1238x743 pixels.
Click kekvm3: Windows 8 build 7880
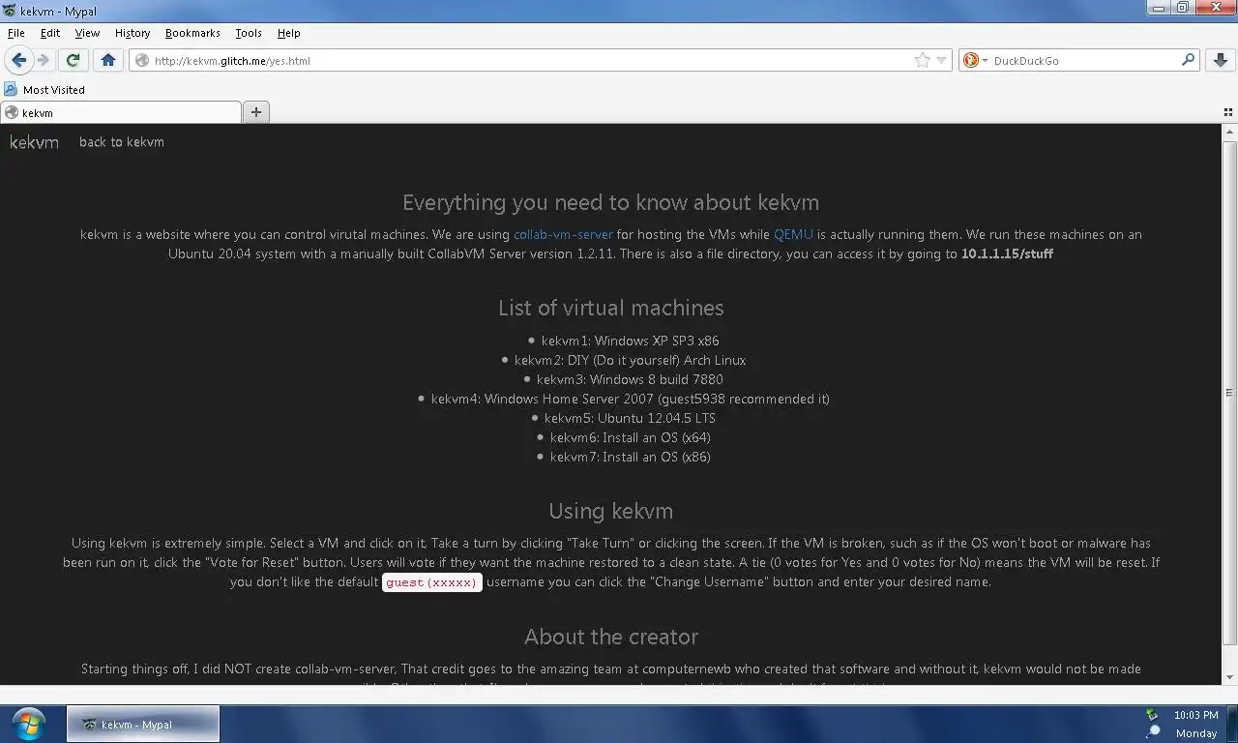(x=630, y=379)
